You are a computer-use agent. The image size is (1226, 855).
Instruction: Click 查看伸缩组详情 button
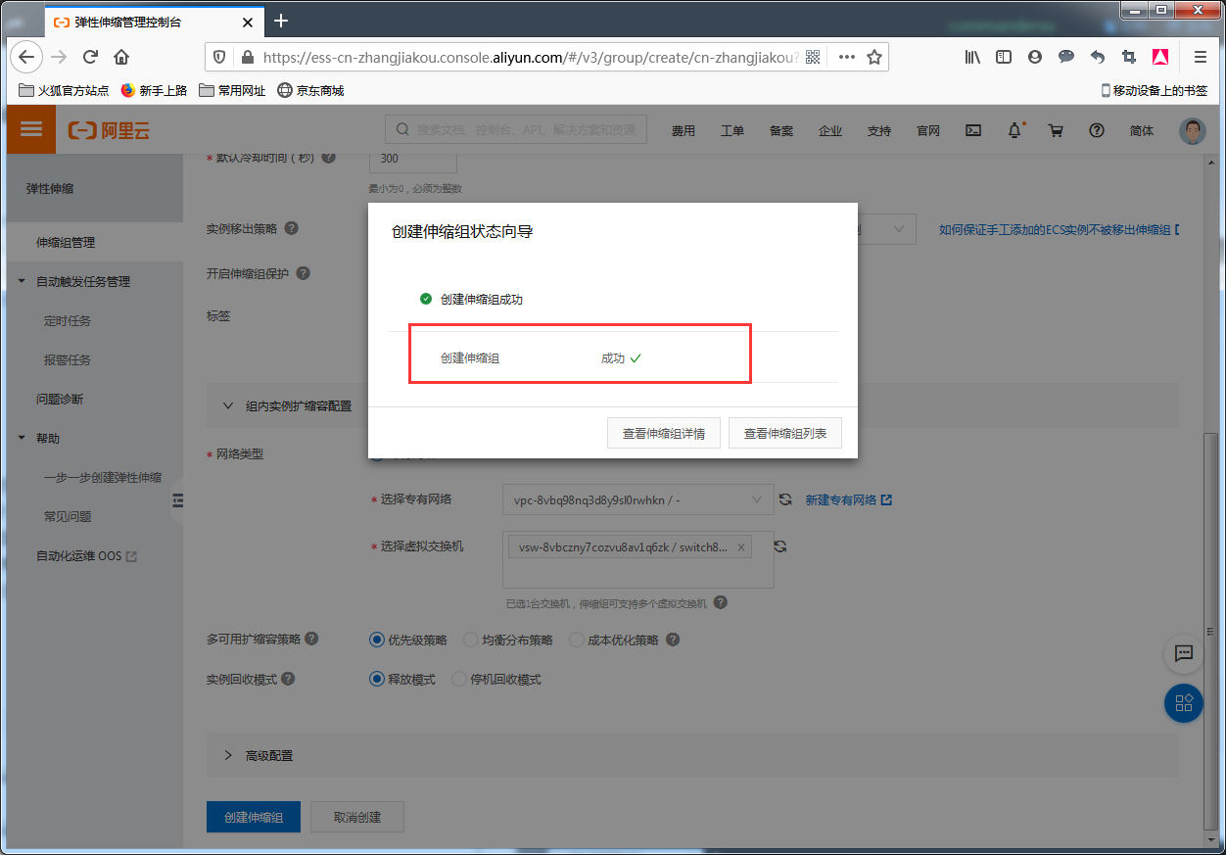pos(664,433)
